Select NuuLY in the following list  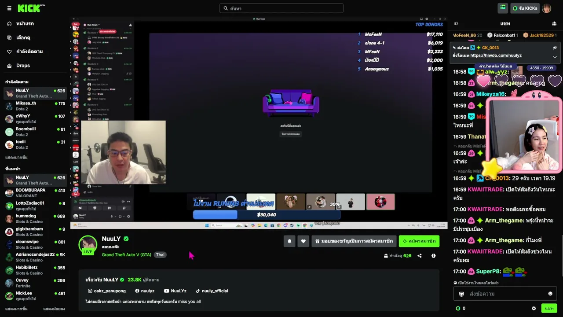point(35,93)
